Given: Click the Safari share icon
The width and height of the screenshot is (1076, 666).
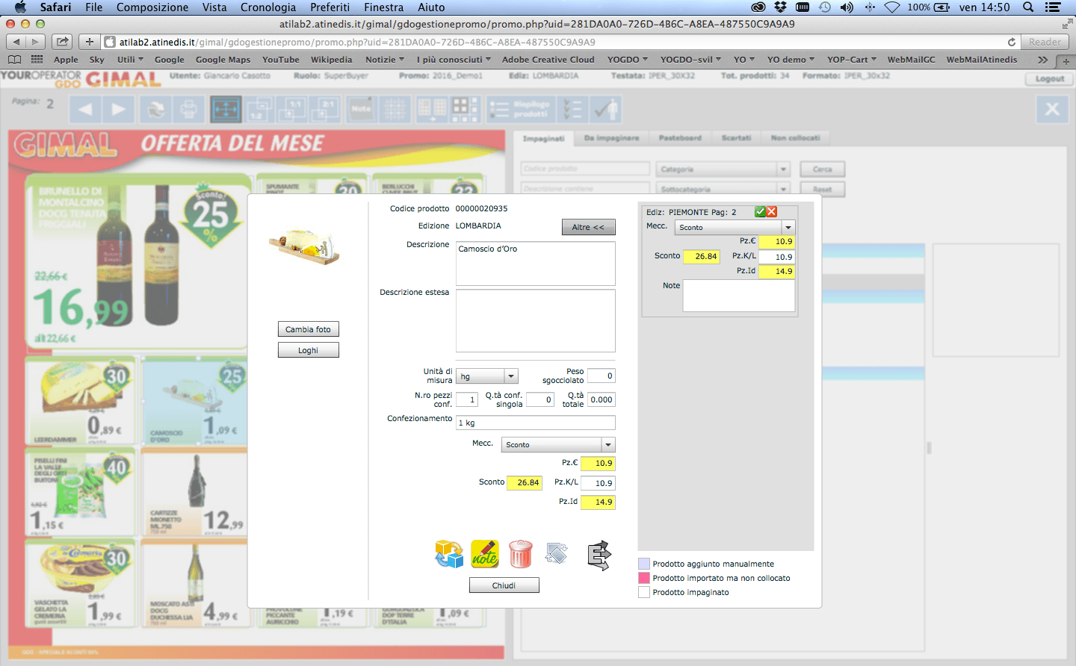Looking at the screenshot, I should coord(63,42).
